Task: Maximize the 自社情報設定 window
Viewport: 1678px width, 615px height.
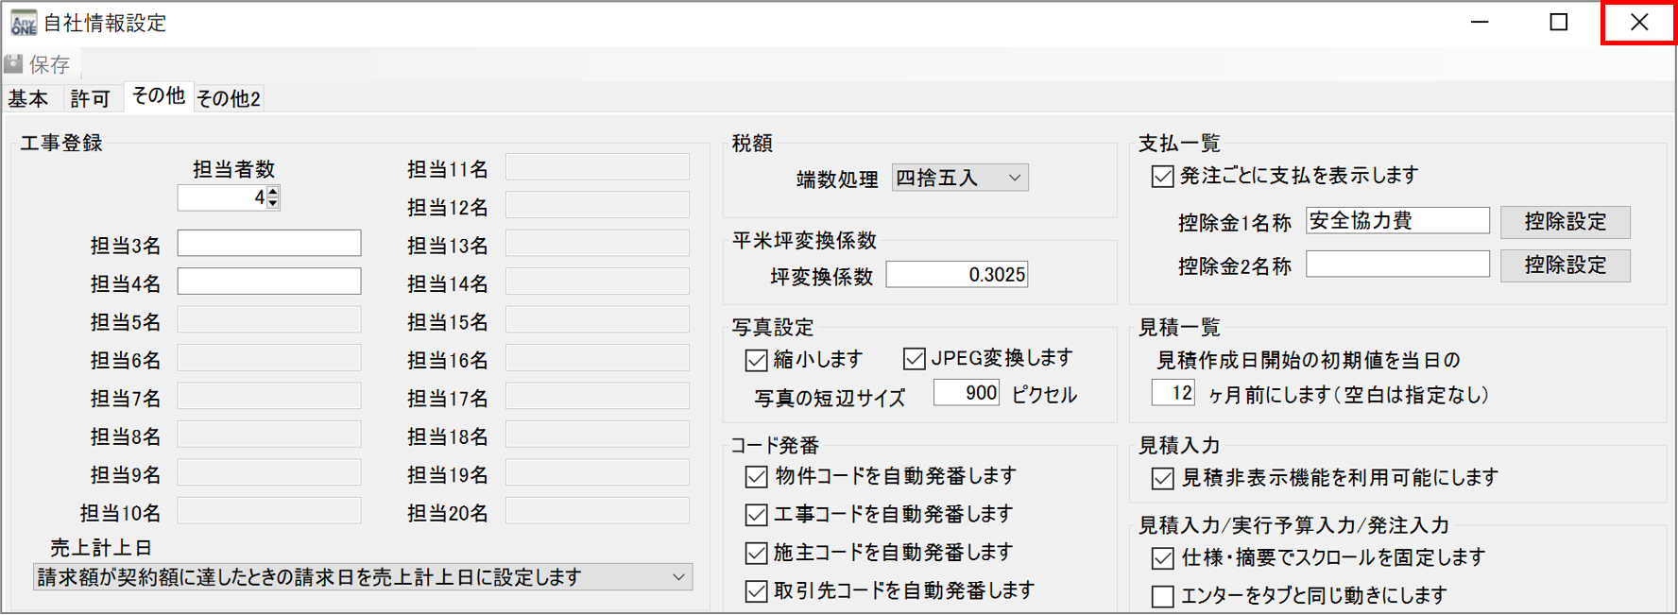Action: point(1559,23)
